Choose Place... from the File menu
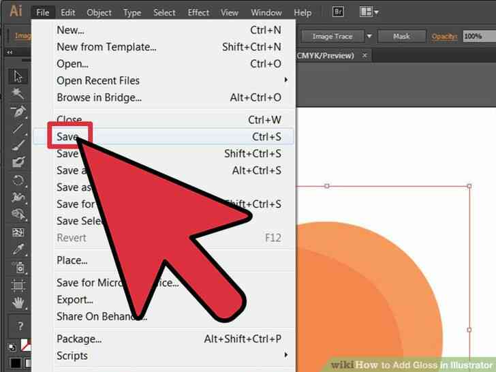This screenshot has width=496, height=372. click(164, 260)
